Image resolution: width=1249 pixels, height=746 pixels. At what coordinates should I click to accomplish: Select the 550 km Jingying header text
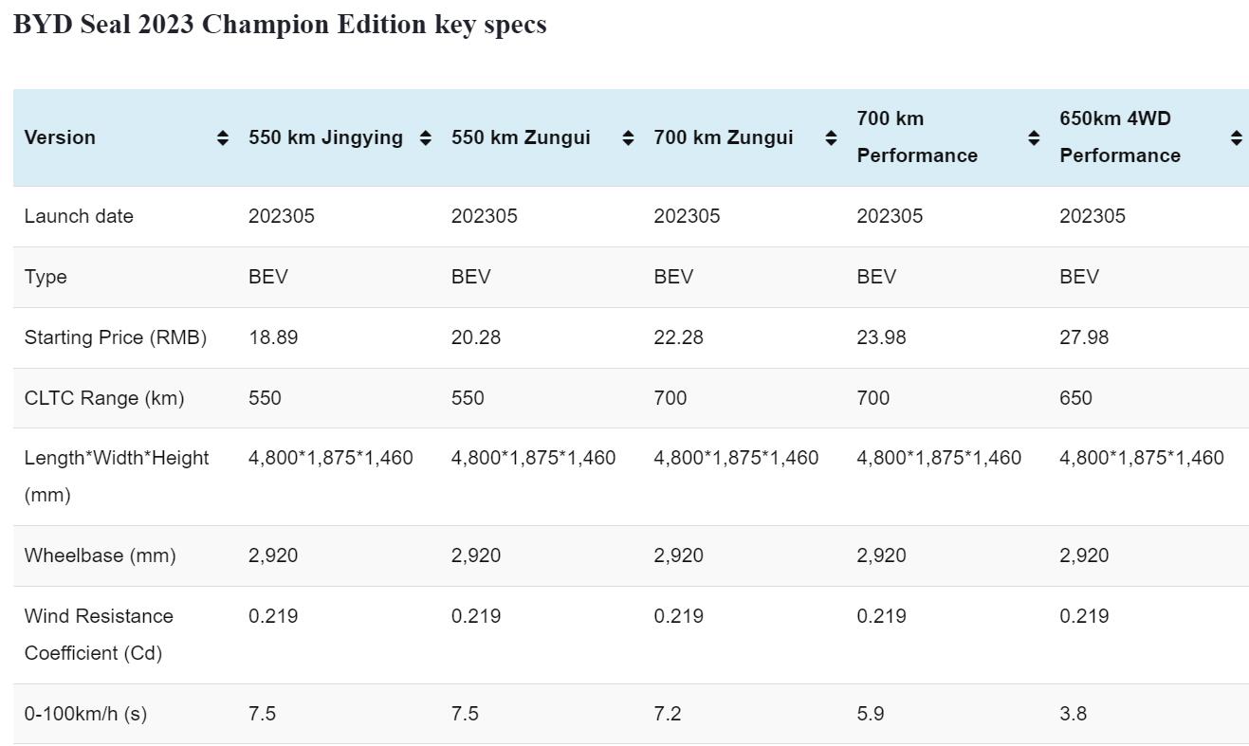click(x=325, y=138)
